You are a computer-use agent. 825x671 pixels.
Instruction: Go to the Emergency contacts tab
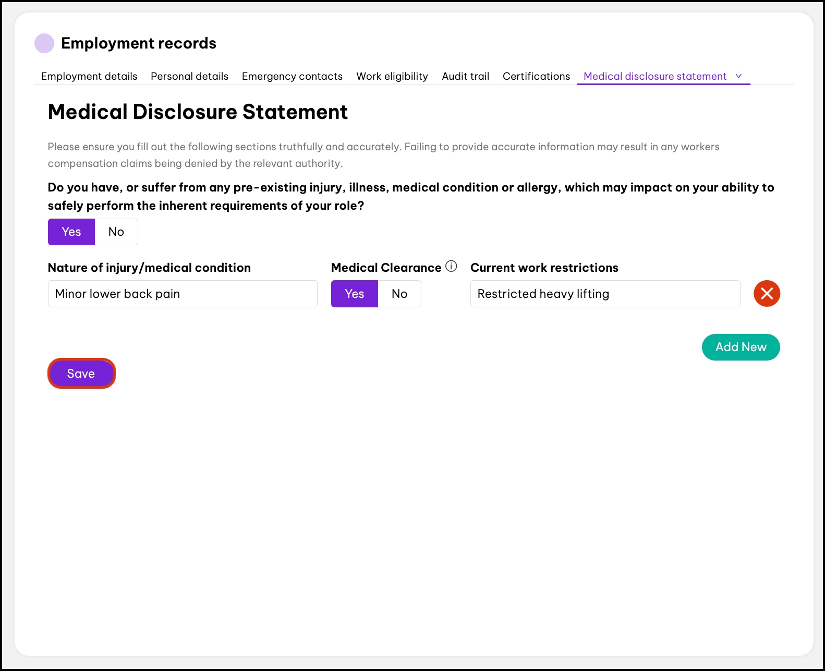click(x=292, y=77)
